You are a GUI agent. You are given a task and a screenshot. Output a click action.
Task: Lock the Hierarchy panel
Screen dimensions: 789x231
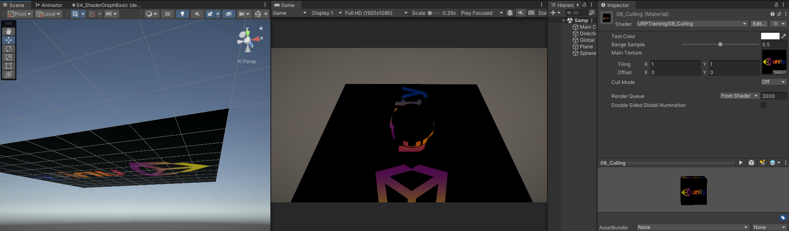pyautogui.click(x=584, y=5)
